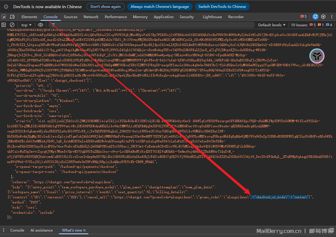
Task: Toggle the device toolbar icon
Action: pyautogui.click(x=12, y=17)
